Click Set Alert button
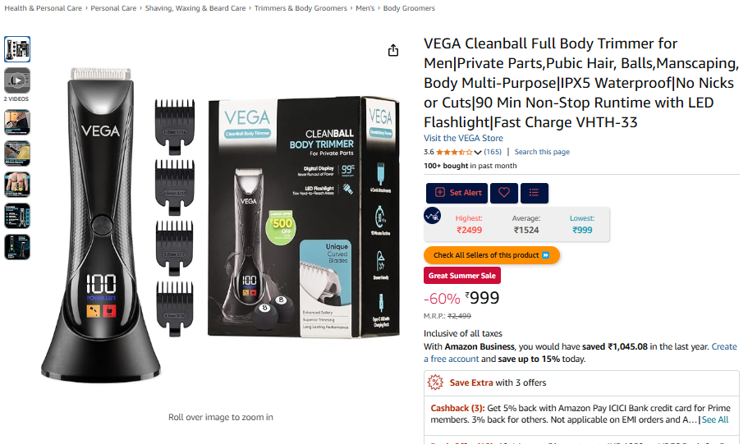This screenshot has width=748, height=444. pos(457,193)
